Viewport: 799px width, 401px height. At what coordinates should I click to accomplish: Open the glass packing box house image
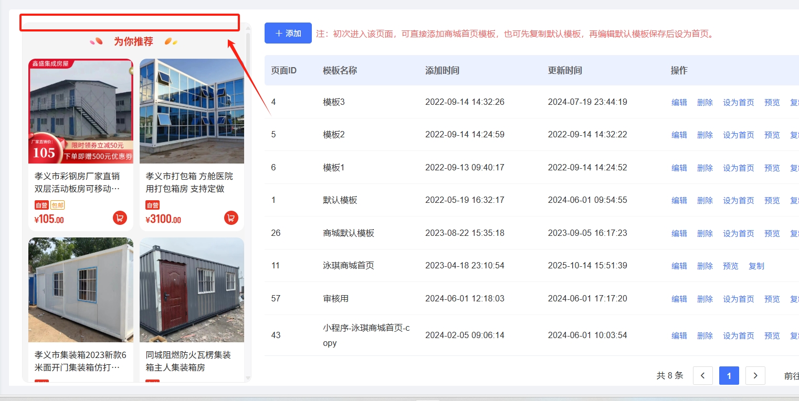(x=192, y=111)
